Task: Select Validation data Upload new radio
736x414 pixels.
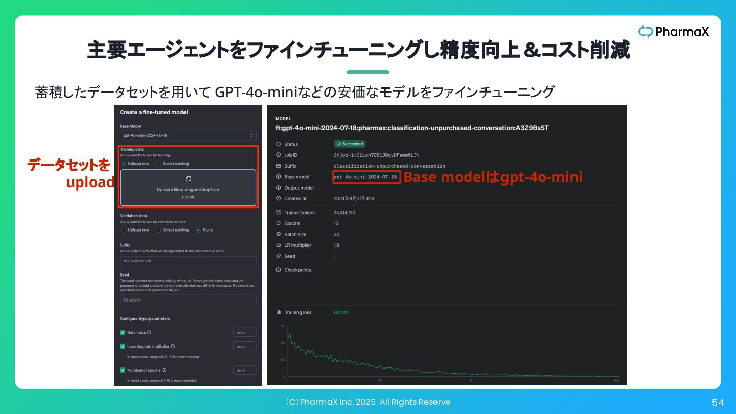Action: pos(123,230)
